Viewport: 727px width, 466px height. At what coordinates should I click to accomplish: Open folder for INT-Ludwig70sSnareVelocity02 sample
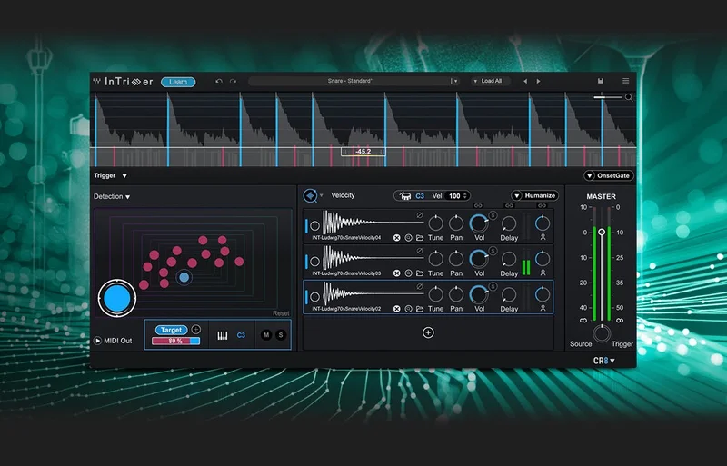[420, 309]
